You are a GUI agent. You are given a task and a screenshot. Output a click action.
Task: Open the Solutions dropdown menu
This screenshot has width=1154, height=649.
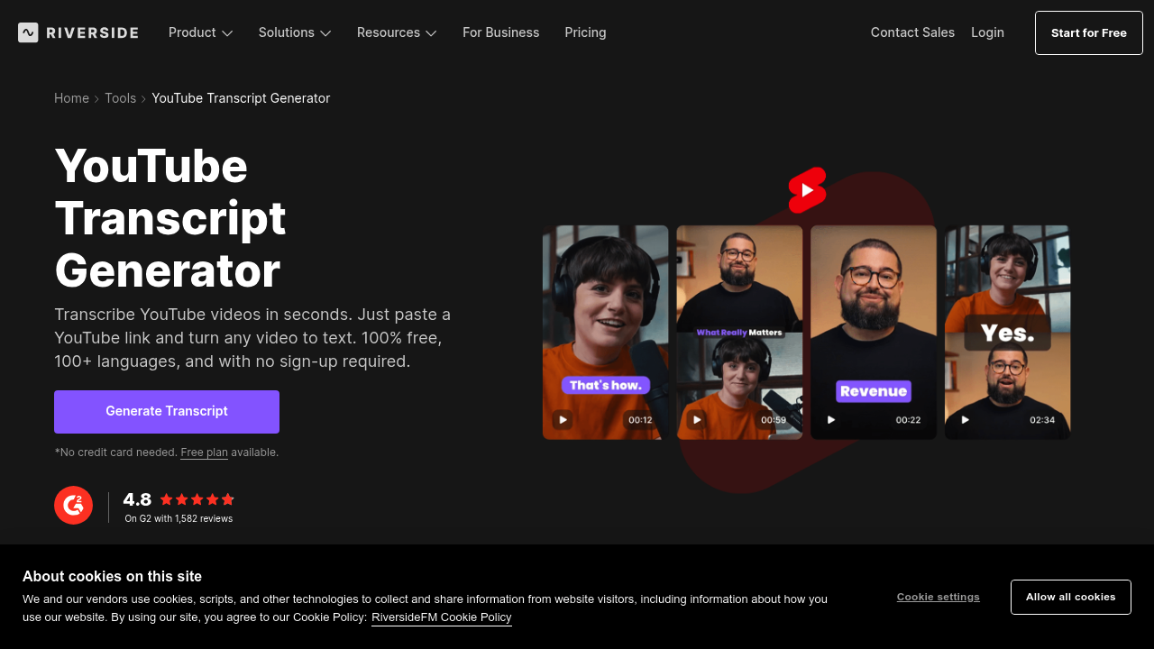295,32
